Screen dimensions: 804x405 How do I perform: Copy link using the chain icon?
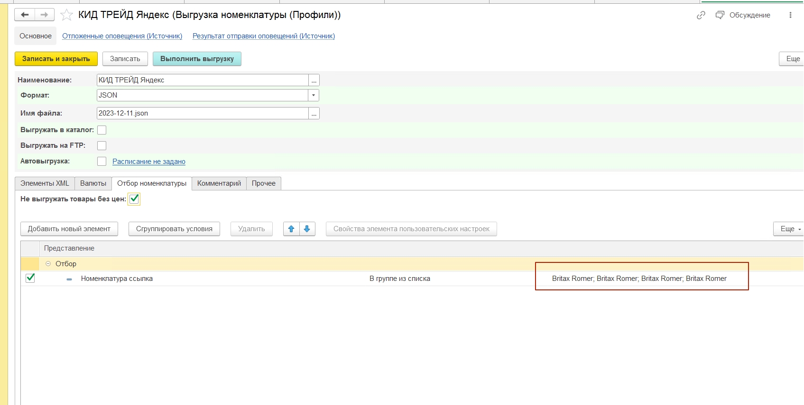pyautogui.click(x=701, y=15)
